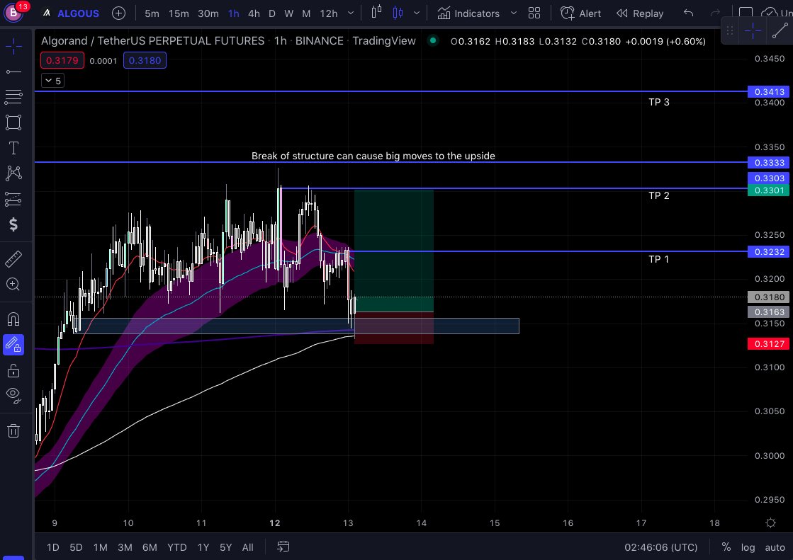This screenshot has width=793, height=560.
Task: Remove drawings with trash can icon
Action: coord(13,430)
